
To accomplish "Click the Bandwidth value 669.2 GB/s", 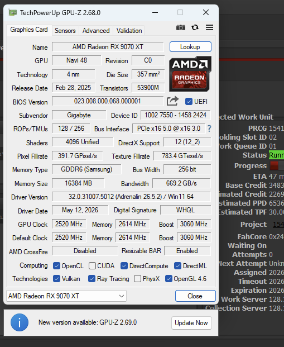I will pyautogui.click(x=181, y=183).
